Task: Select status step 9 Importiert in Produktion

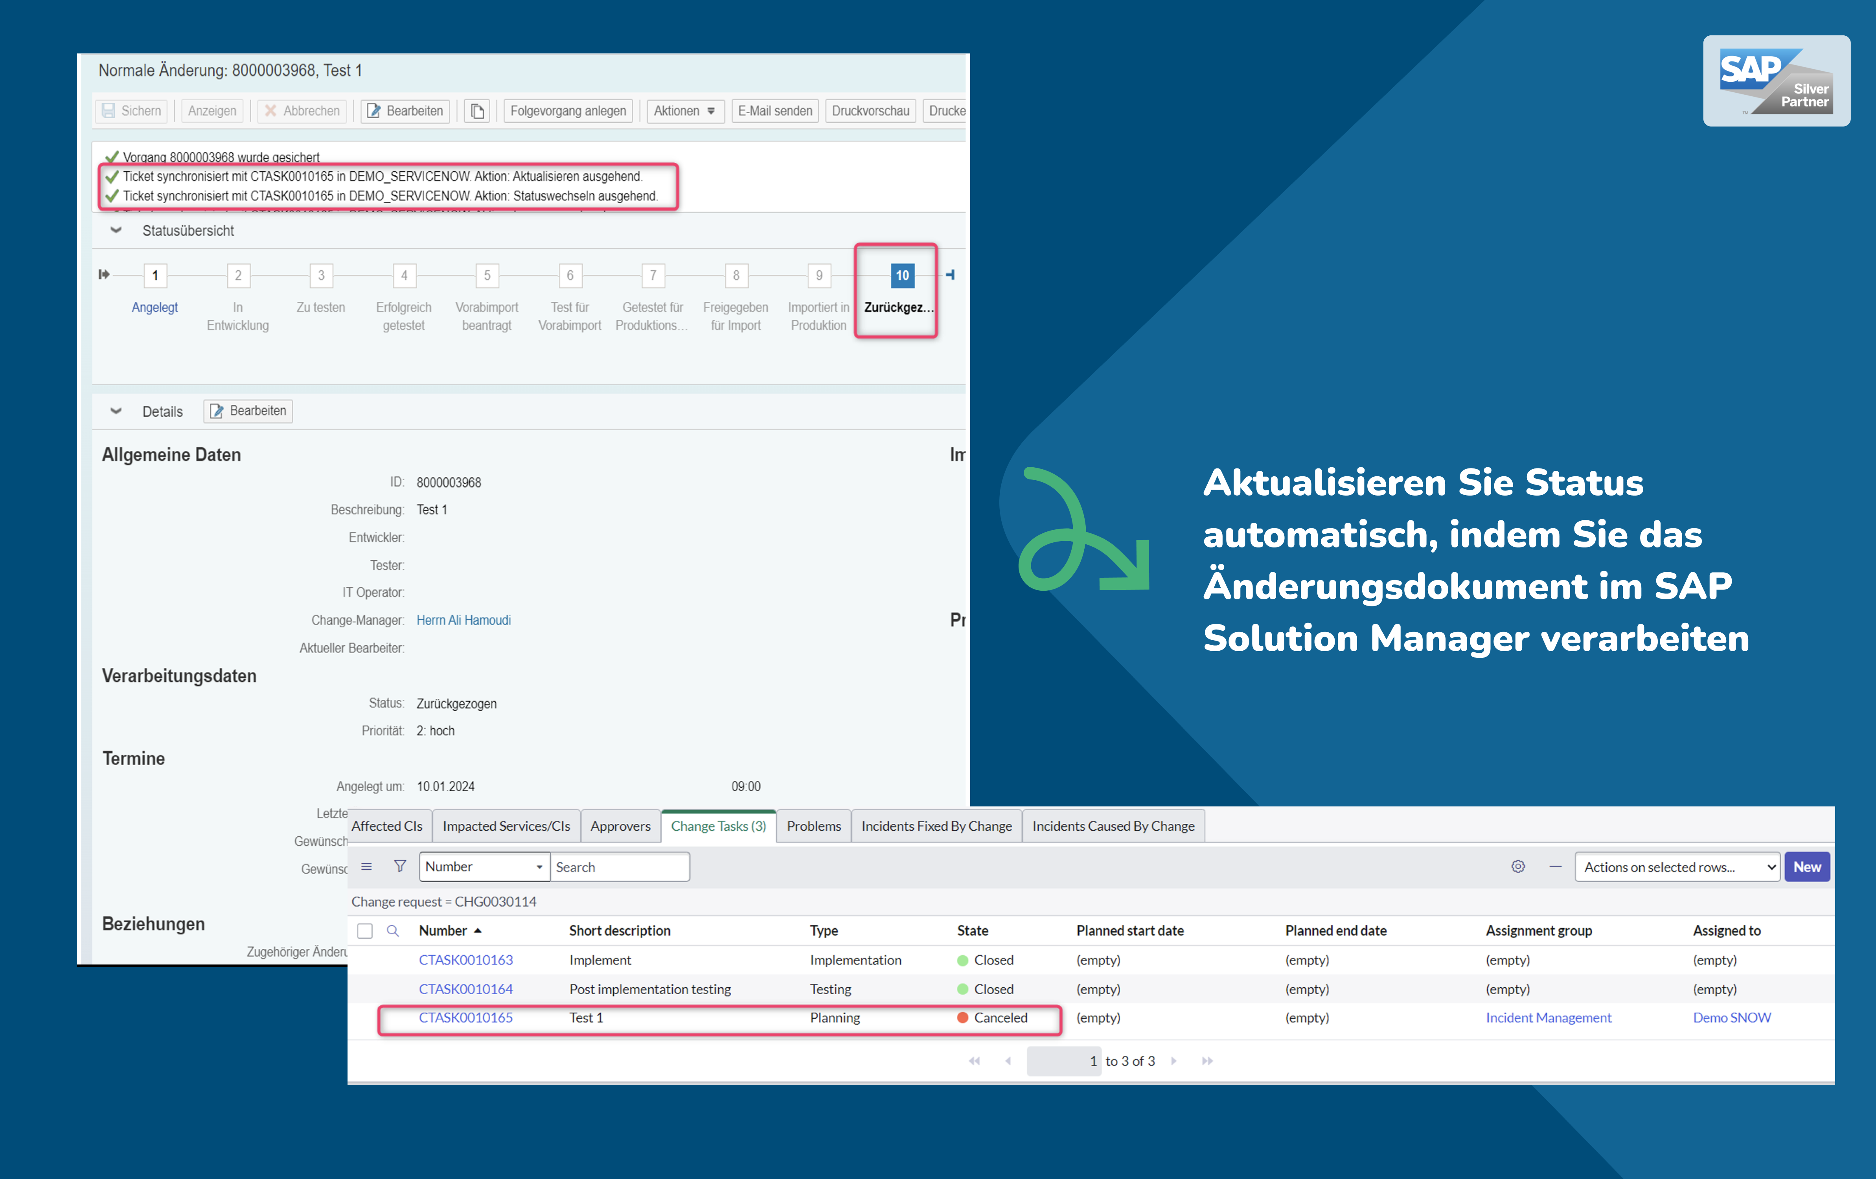Action: 819,275
